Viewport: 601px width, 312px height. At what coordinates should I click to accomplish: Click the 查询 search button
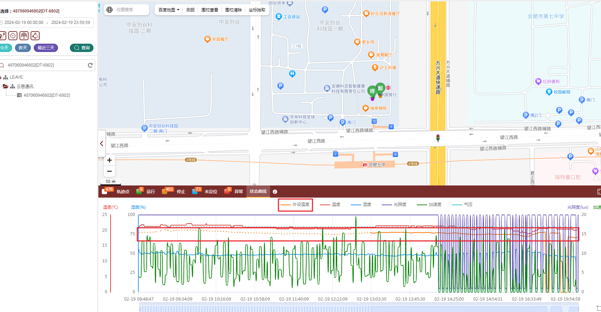(82, 48)
